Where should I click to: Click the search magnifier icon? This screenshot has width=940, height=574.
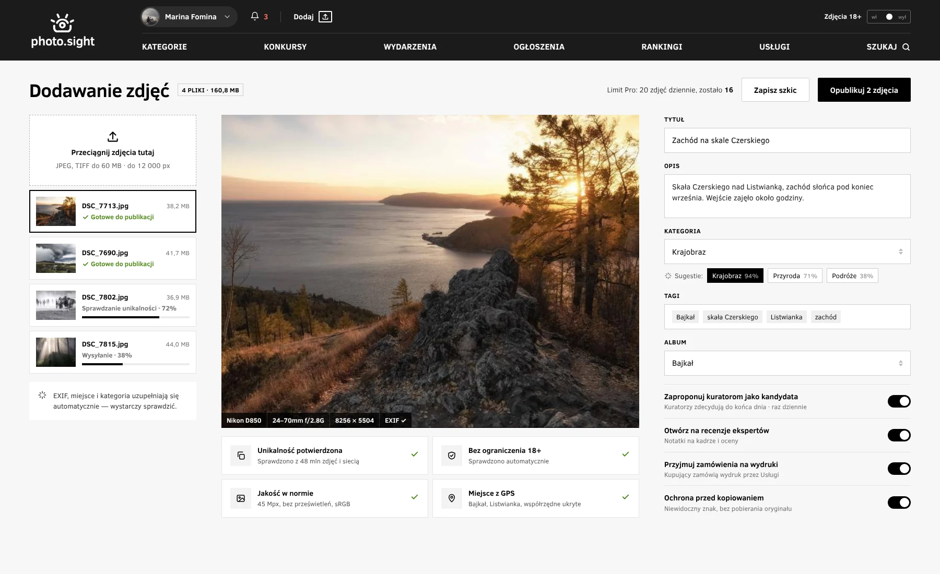tap(906, 47)
